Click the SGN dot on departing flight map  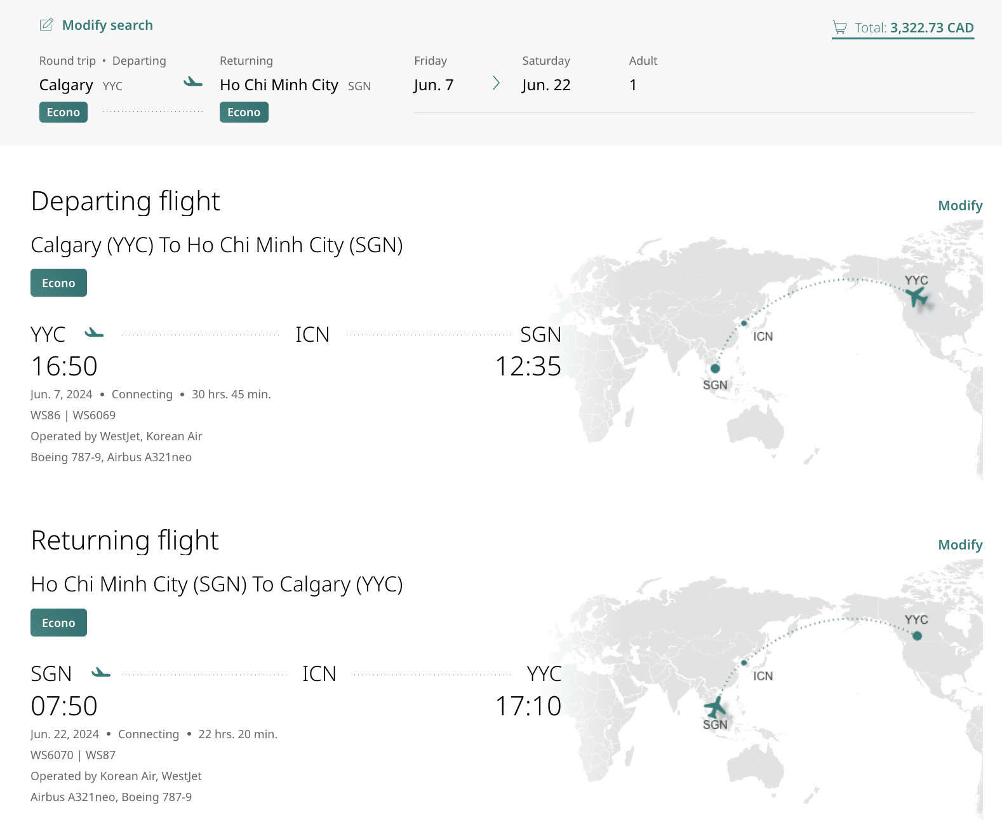pyautogui.click(x=715, y=368)
